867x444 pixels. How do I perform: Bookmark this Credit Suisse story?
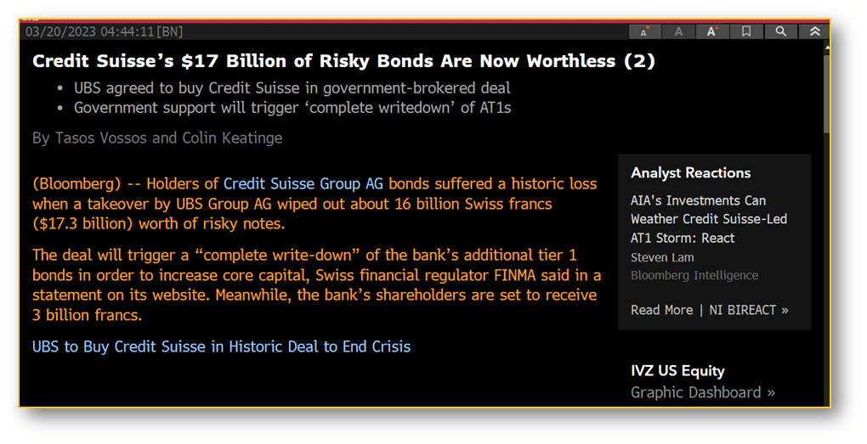coord(746,32)
